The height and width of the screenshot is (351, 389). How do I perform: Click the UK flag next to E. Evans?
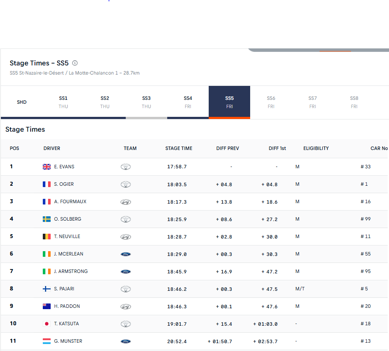(47, 167)
